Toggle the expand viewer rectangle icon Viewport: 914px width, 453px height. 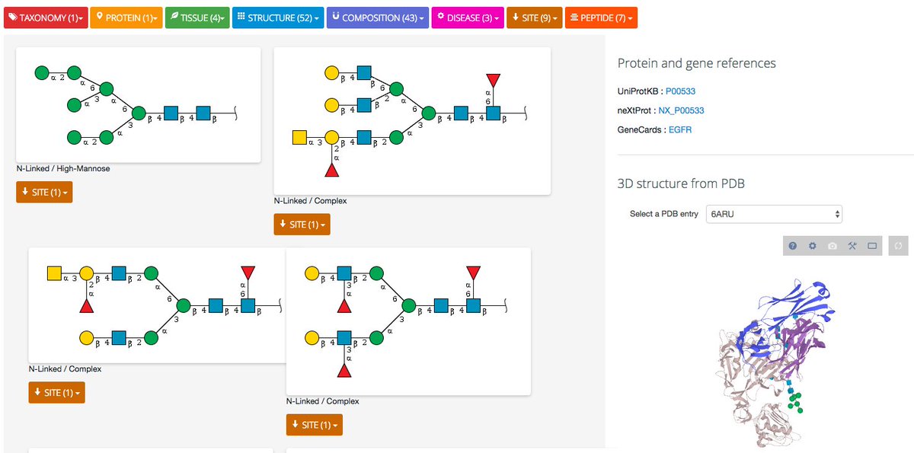coord(872,246)
